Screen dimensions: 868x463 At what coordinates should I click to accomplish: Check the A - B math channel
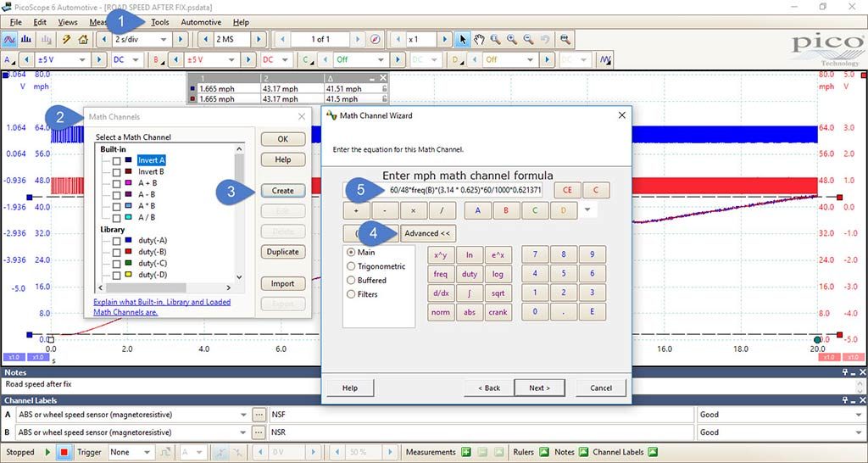tap(116, 195)
